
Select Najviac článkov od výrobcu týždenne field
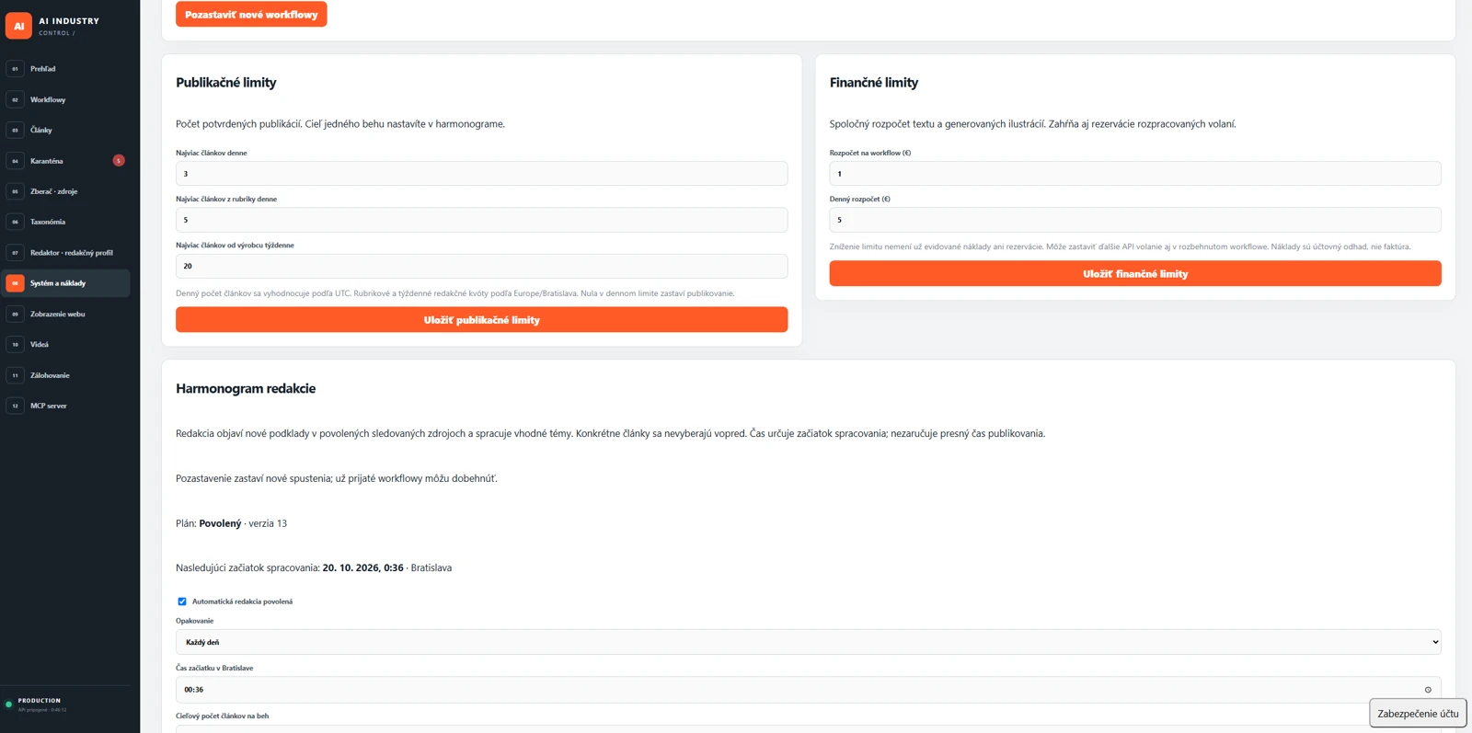[x=481, y=266]
